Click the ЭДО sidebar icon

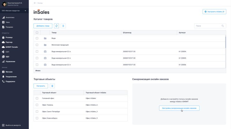3,57
